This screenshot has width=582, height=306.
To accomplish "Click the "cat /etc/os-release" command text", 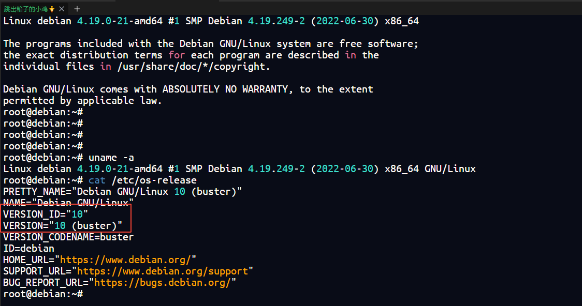I will point(142,180).
